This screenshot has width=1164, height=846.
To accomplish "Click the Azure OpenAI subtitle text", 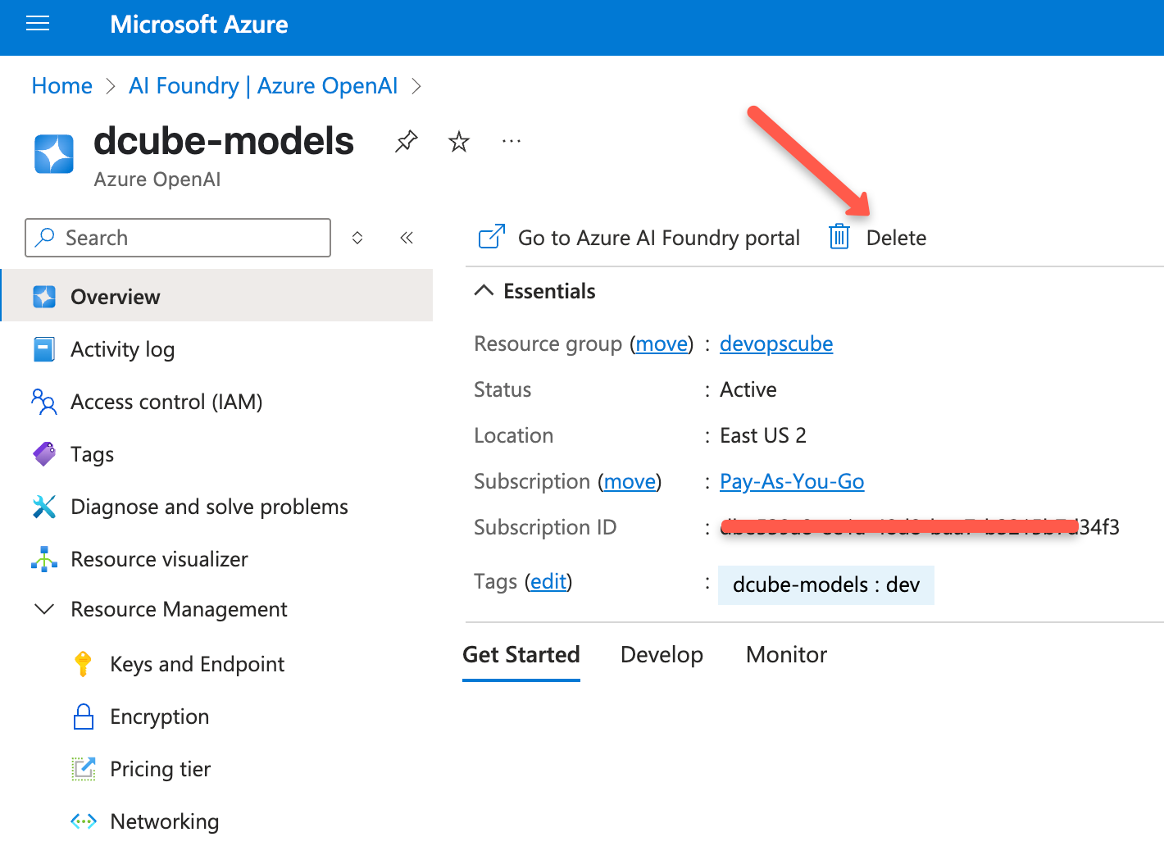I will (157, 180).
